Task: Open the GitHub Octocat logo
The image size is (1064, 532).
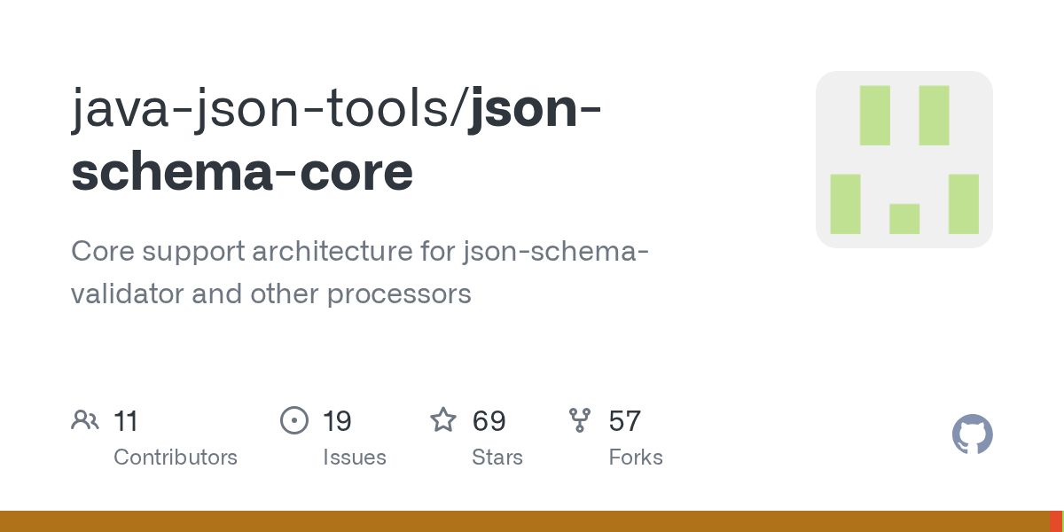Action: 973,434
